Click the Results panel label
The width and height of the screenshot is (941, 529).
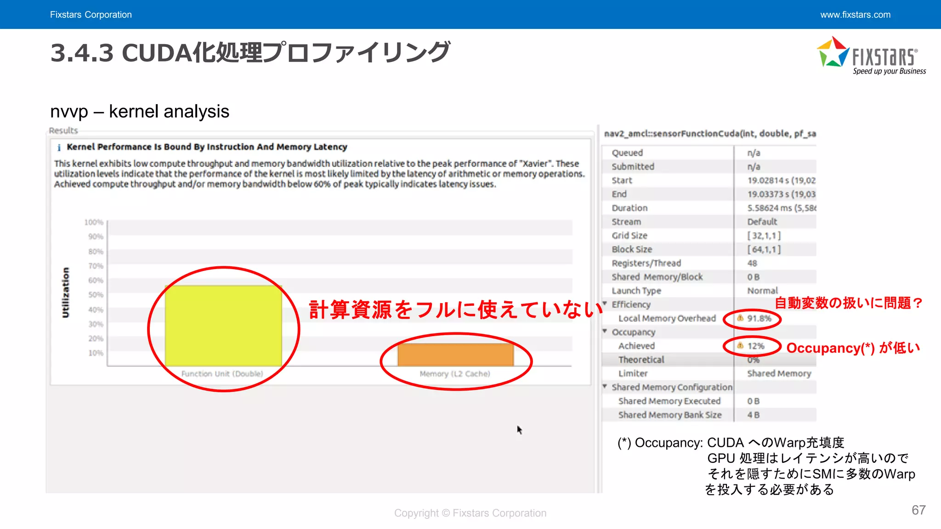pos(63,130)
